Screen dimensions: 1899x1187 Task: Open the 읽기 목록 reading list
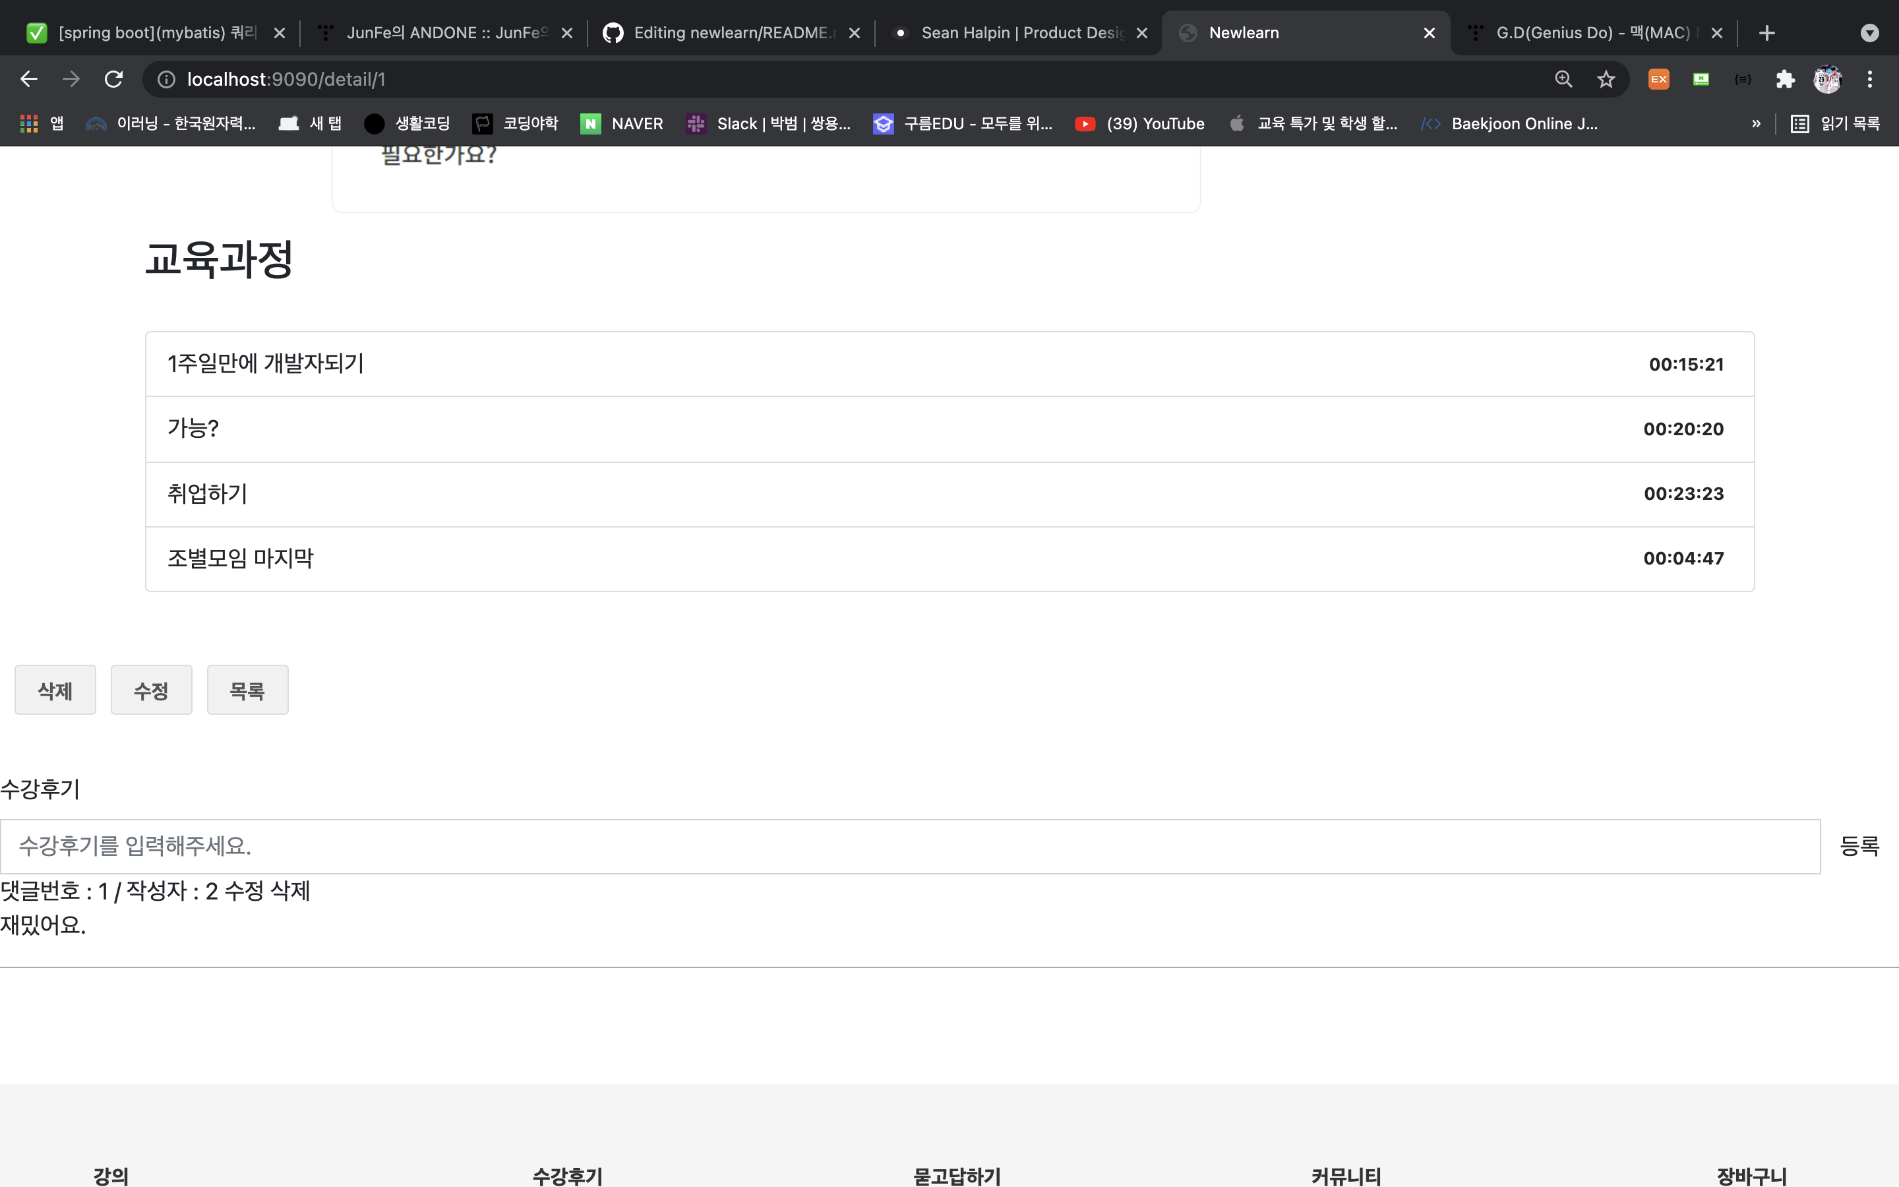point(1848,123)
